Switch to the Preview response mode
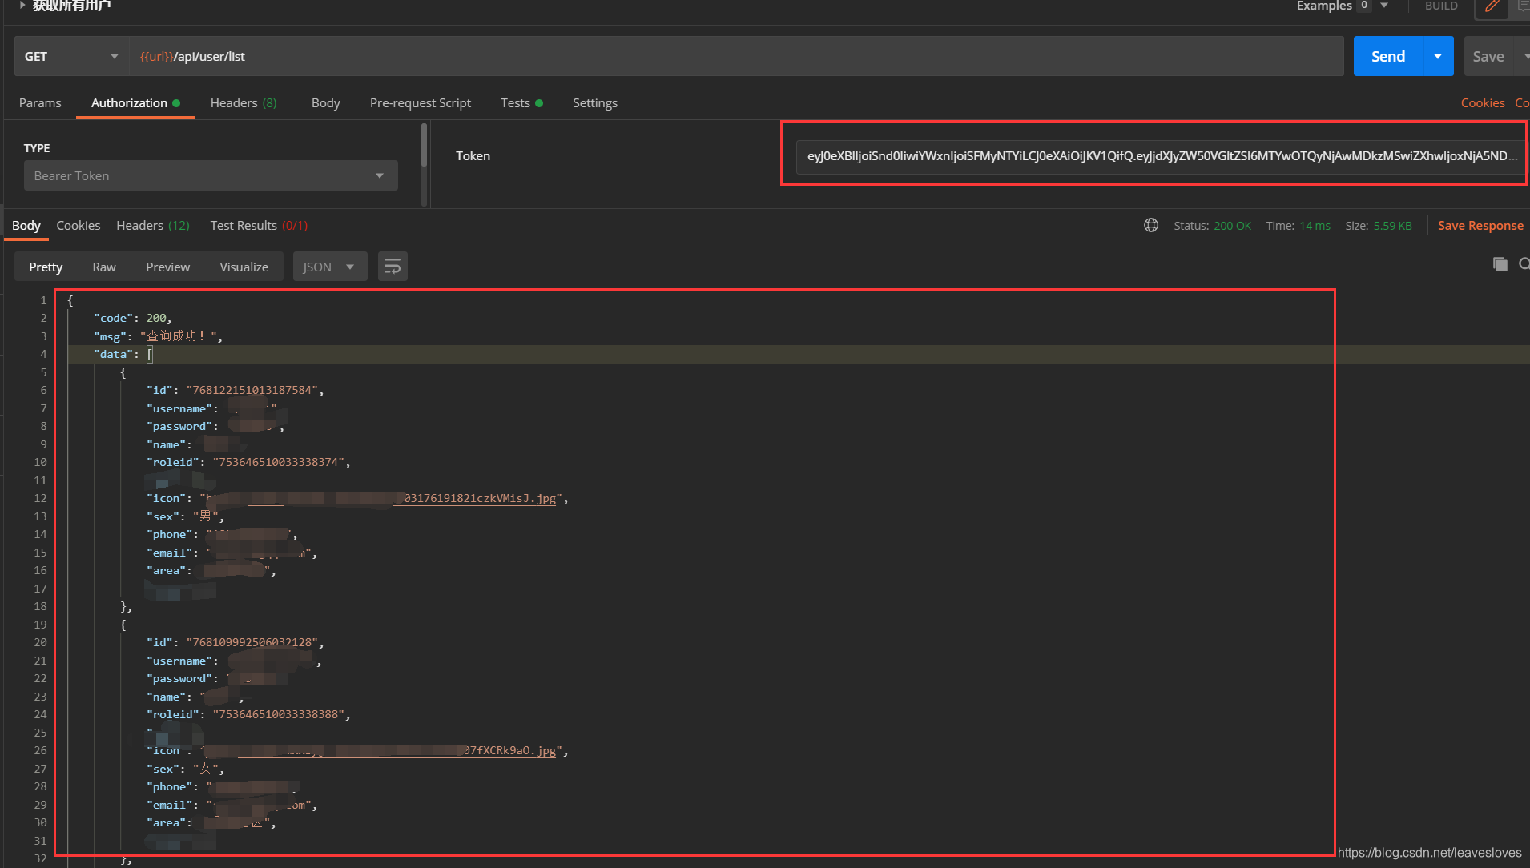This screenshot has height=868, width=1530. [x=167, y=266]
